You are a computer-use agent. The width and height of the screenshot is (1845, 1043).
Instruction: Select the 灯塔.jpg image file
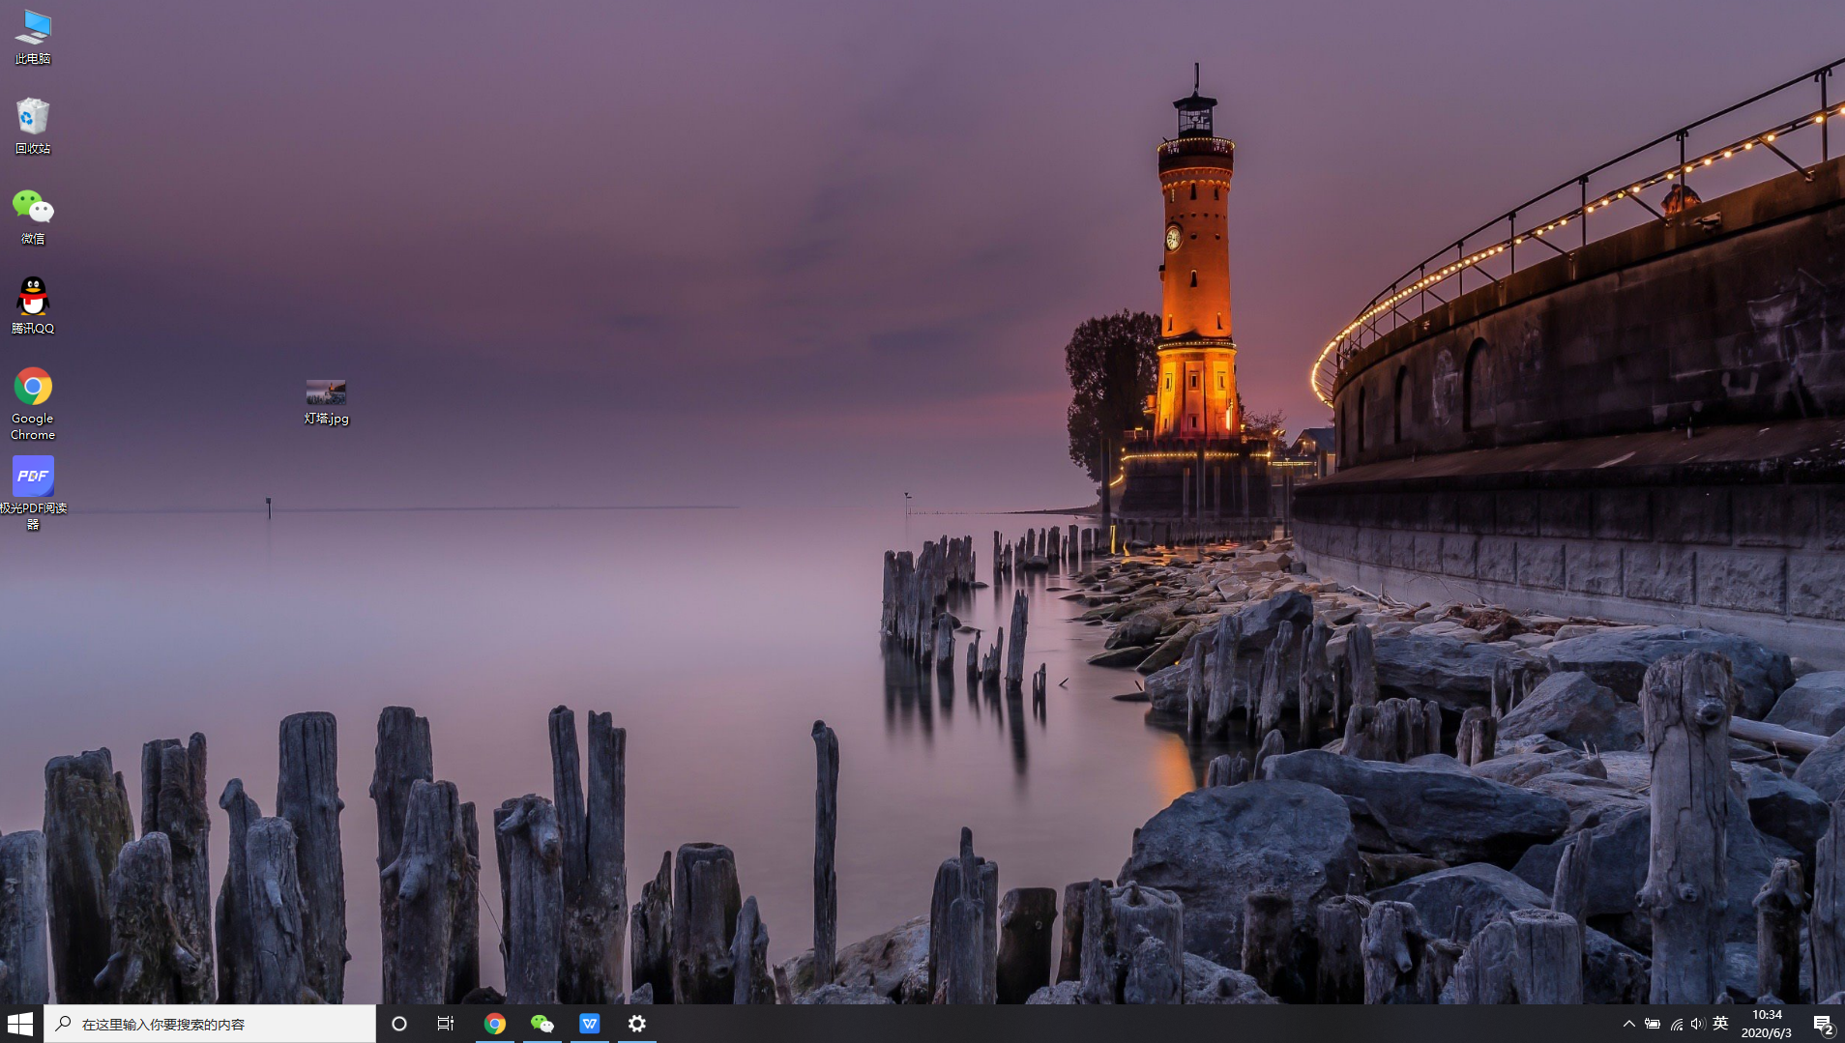(x=326, y=402)
